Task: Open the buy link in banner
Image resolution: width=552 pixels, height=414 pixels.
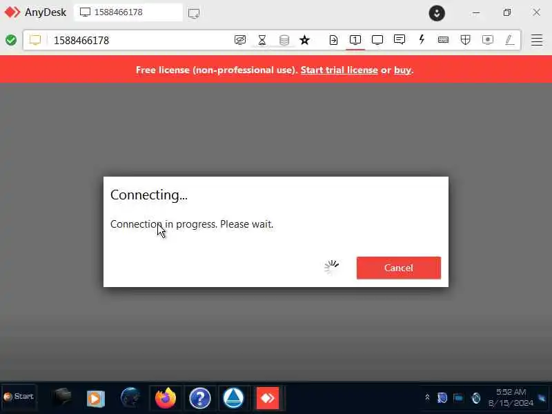Action: coord(402,70)
